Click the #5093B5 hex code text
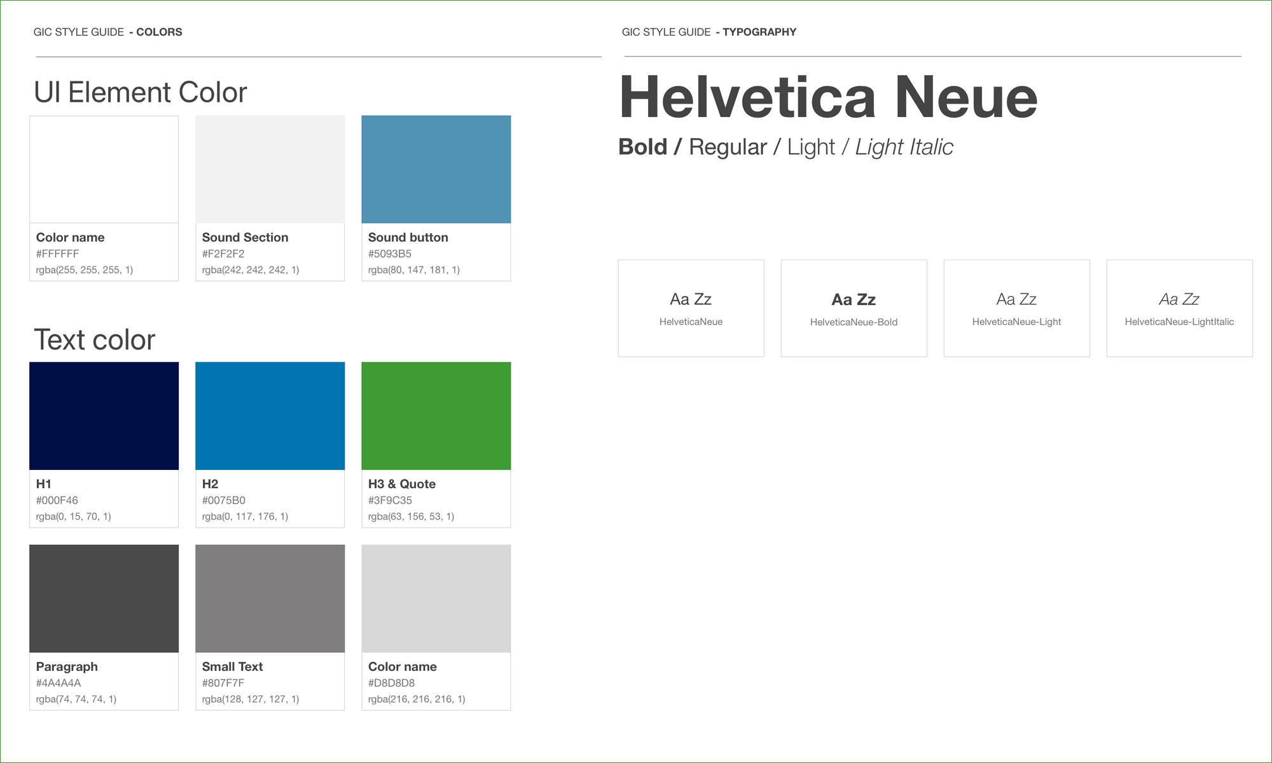This screenshot has height=763, width=1272. [390, 254]
